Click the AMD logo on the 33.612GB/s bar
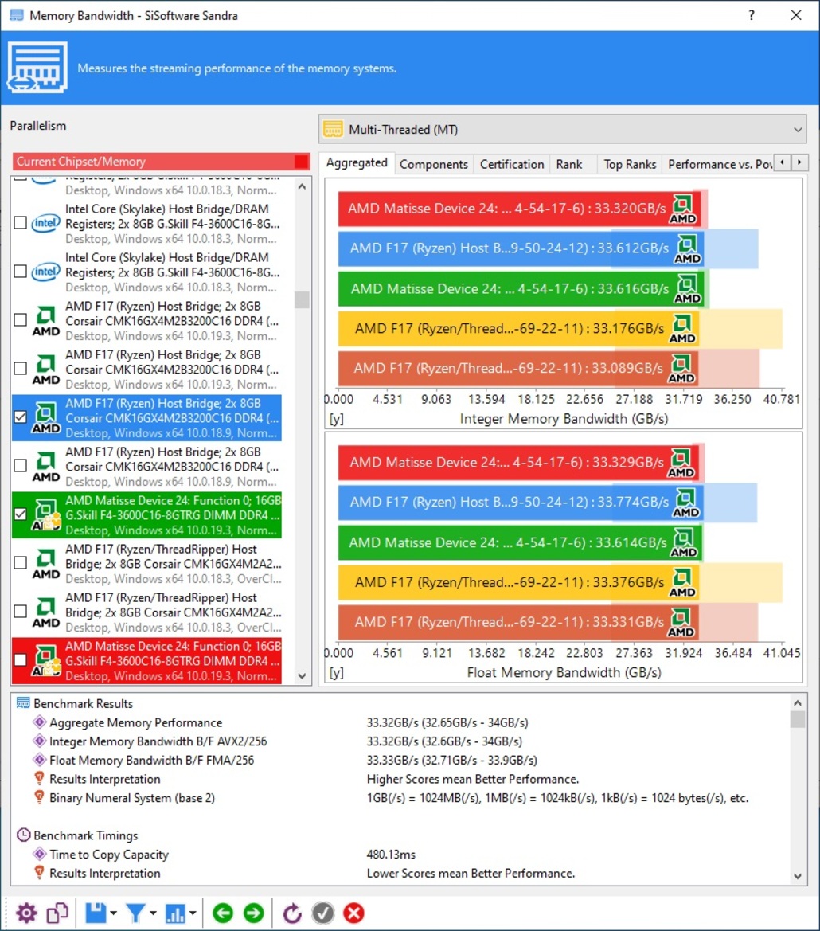Screen dimensions: 820x931 pos(687,248)
